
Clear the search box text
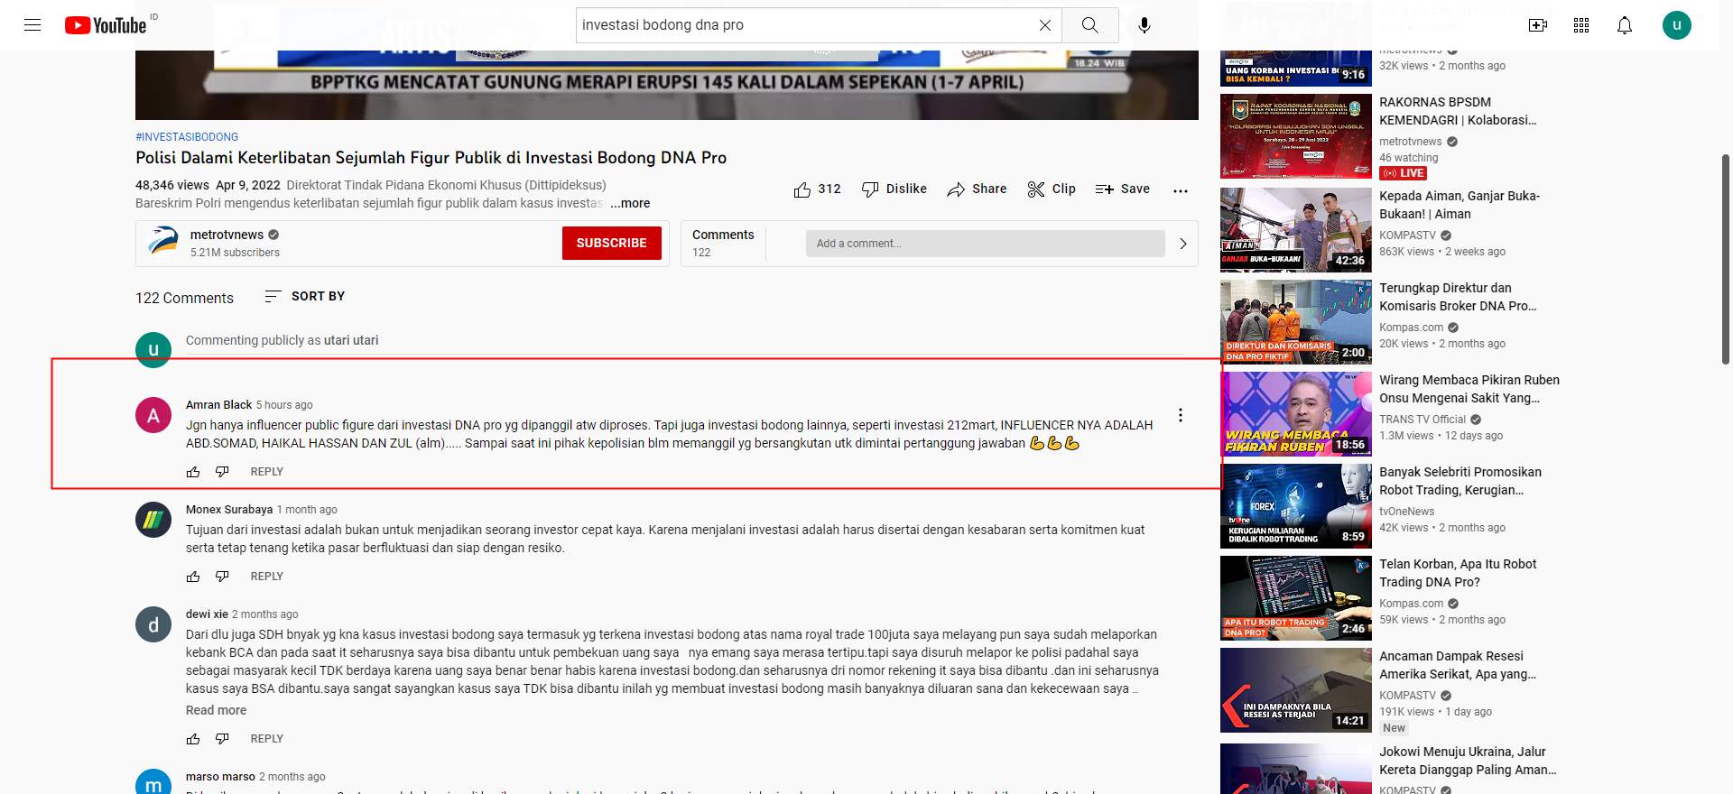point(1044,25)
